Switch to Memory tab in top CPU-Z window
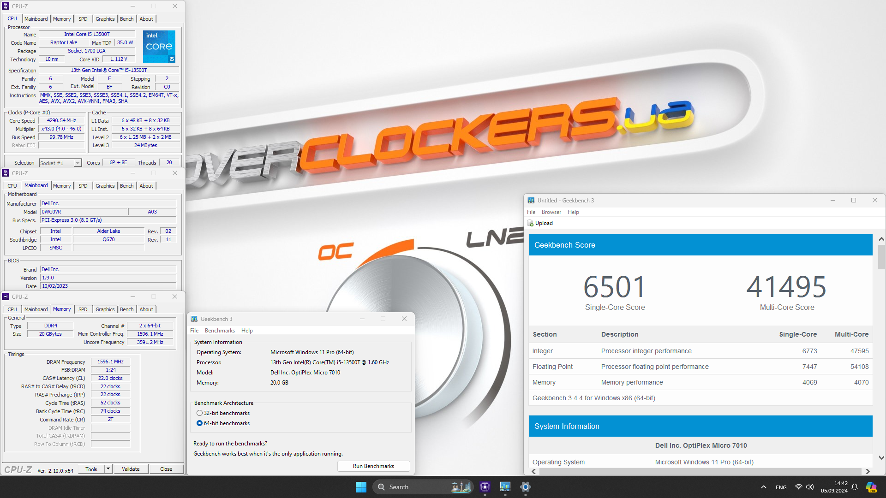 (x=62, y=19)
